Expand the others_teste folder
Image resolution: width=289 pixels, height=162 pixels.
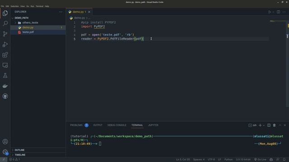click(x=38, y=23)
